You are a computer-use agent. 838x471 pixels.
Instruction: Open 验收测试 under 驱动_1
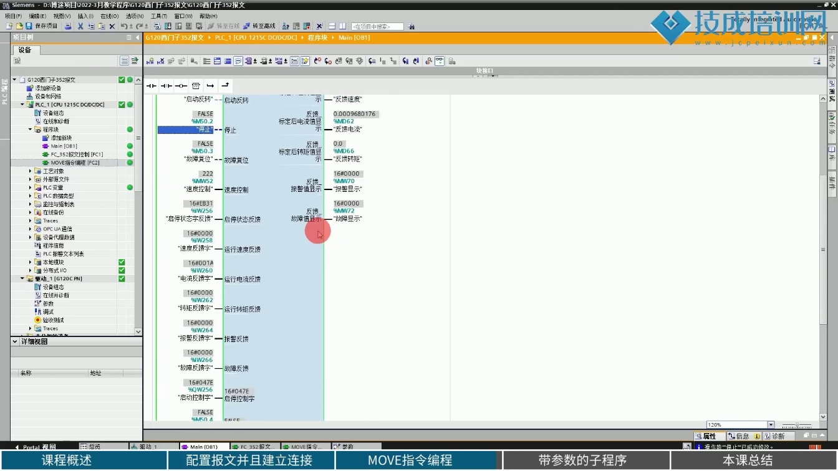click(49, 320)
